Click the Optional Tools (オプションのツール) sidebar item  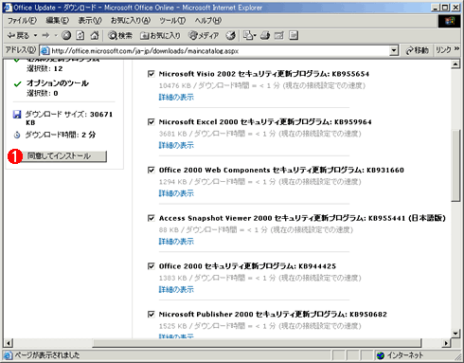[58, 83]
